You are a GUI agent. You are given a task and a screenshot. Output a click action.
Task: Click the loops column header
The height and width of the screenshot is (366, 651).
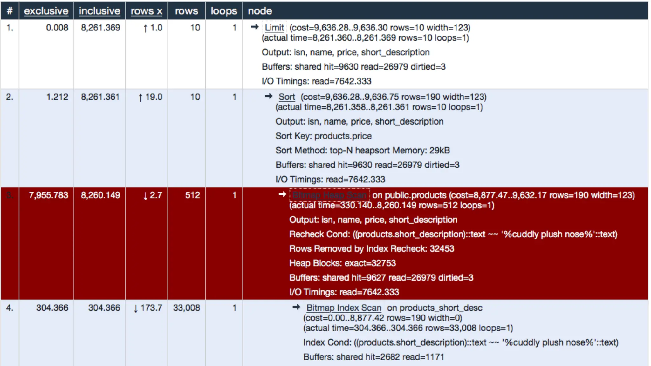[x=224, y=11]
